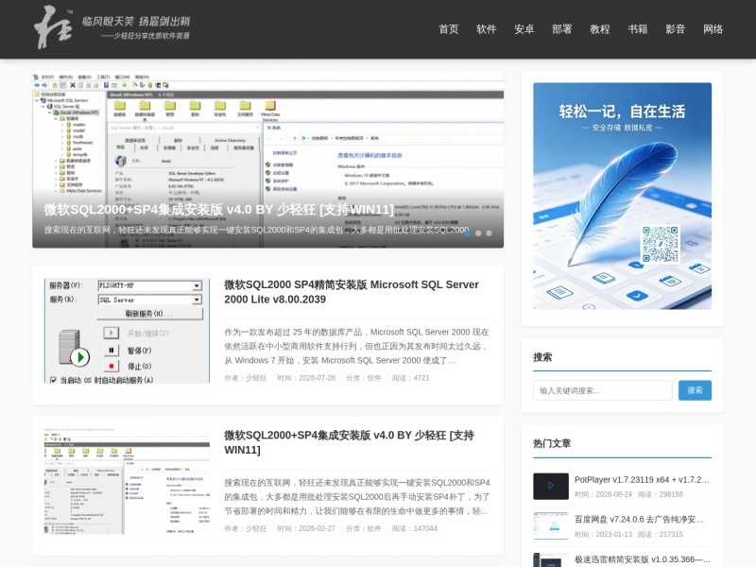The width and height of the screenshot is (756, 567).
Task: Click the 轻松一记 feather advertisement banner
Action: click(622, 196)
